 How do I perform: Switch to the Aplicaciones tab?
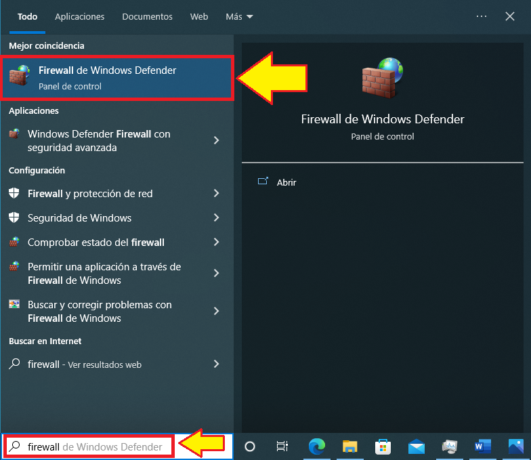[x=80, y=16]
